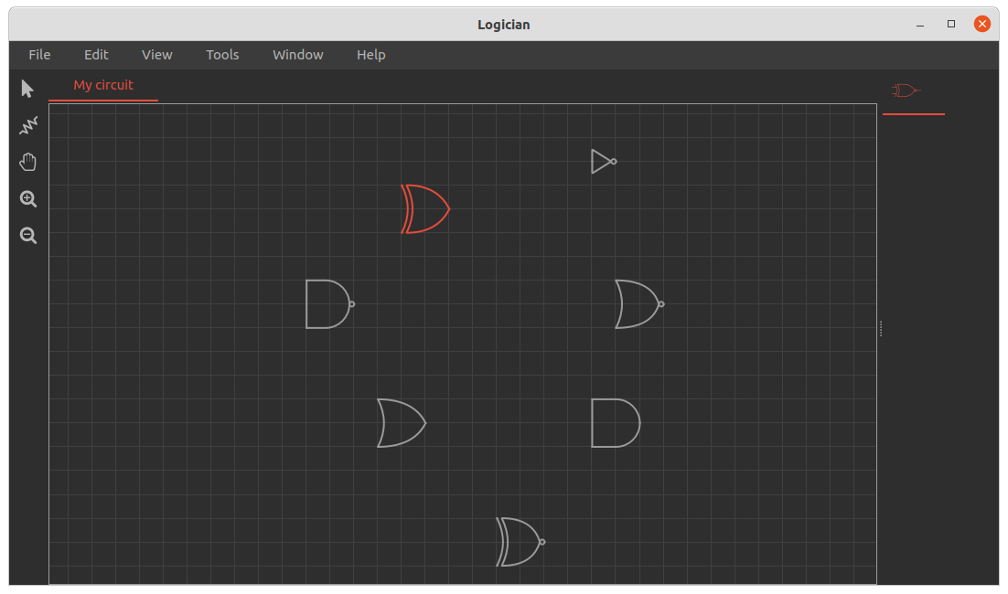Open the File menu
The image size is (1008, 594).
tap(39, 55)
